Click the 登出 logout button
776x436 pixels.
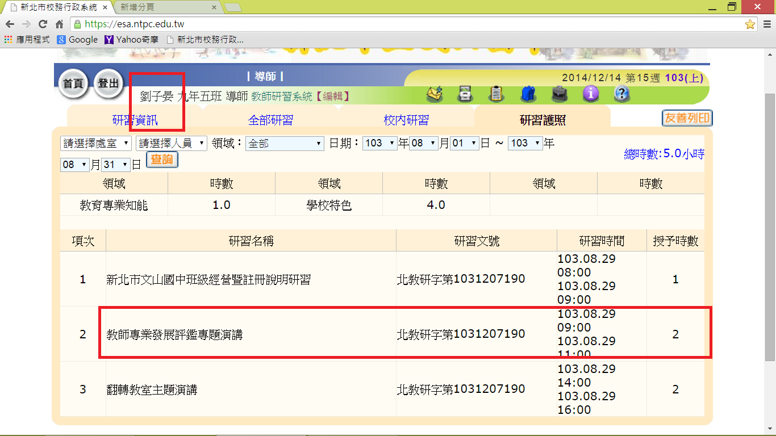point(108,84)
